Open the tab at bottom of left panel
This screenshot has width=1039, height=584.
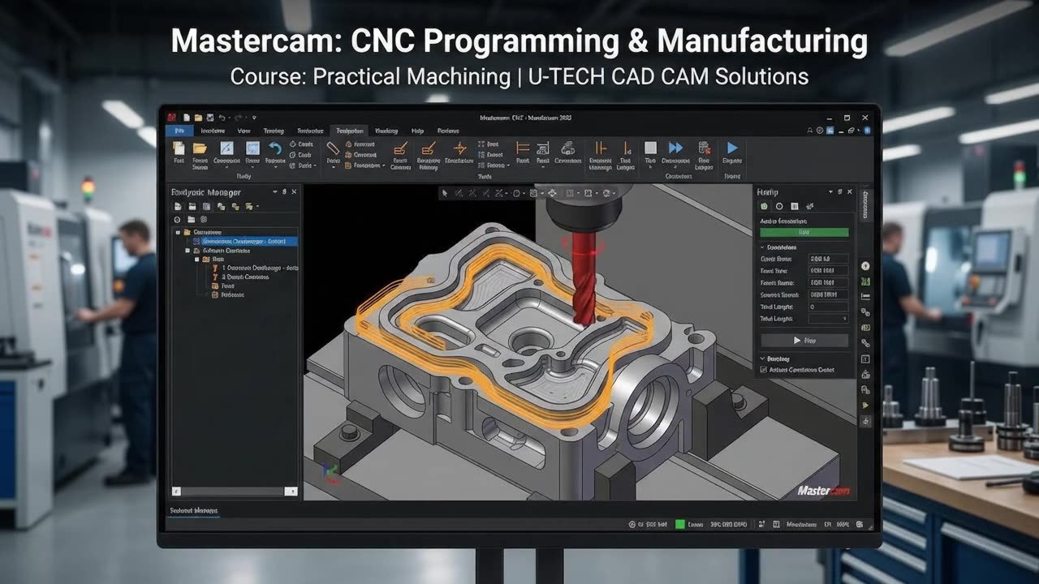click(193, 510)
